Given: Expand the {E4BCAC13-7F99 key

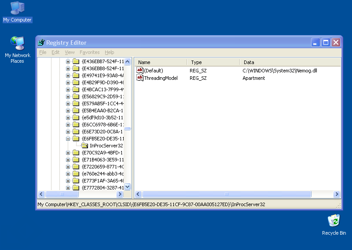Looking at the screenshot, I should tap(68, 90).
